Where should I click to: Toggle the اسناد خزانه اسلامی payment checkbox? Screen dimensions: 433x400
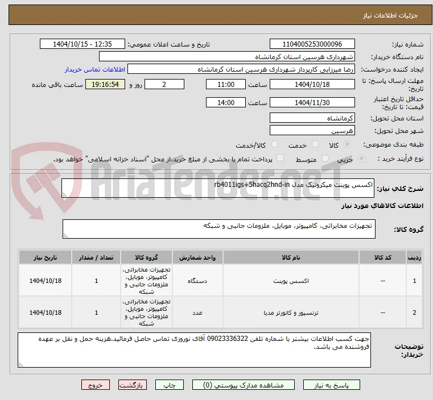point(281,158)
